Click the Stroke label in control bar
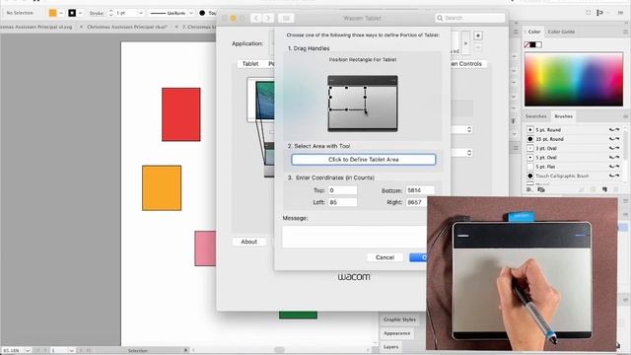631x355 pixels. point(97,13)
